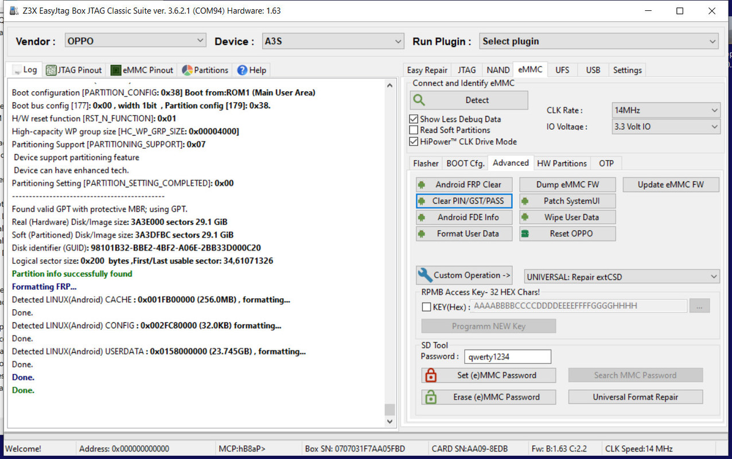
Task: Click the green unlocked padlock icon
Action: 430,397
